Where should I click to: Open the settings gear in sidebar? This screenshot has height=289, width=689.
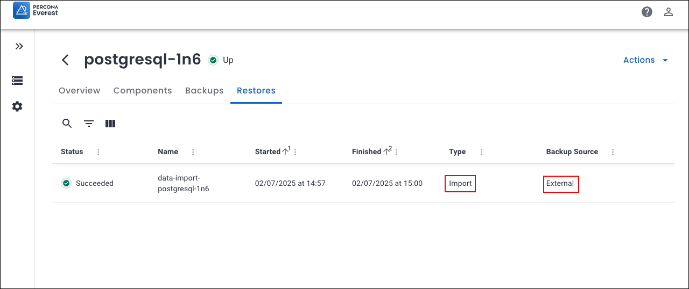point(17,106)
